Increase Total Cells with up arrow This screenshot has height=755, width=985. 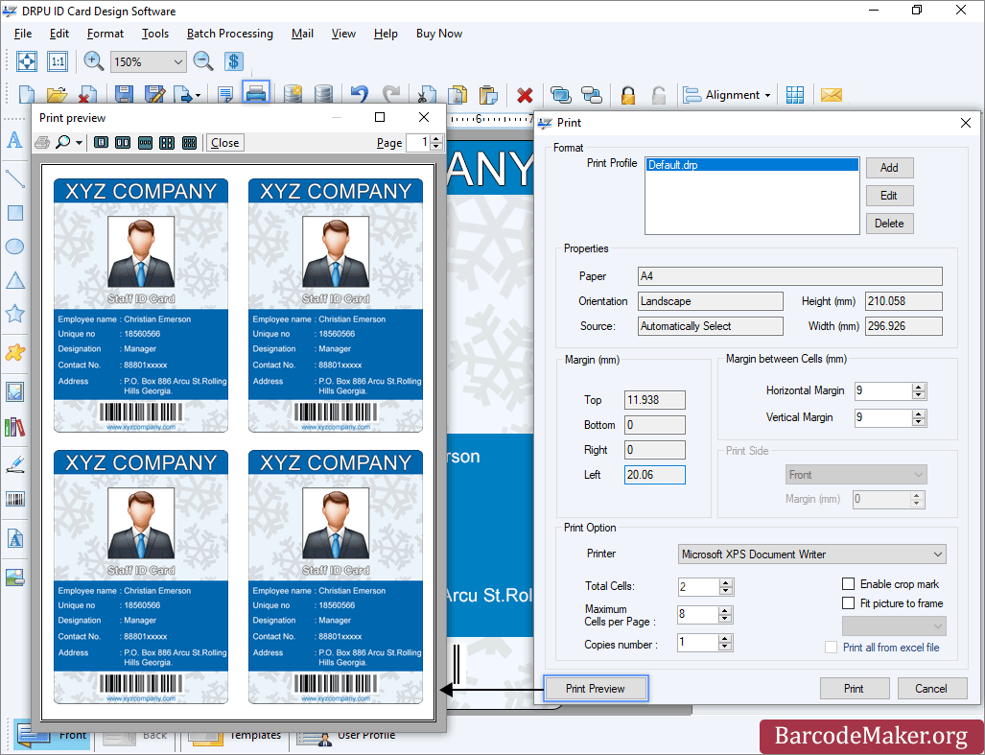[x=725, y=582]
